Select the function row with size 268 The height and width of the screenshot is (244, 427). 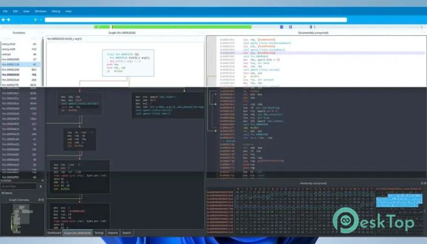[x=21, y=80]
